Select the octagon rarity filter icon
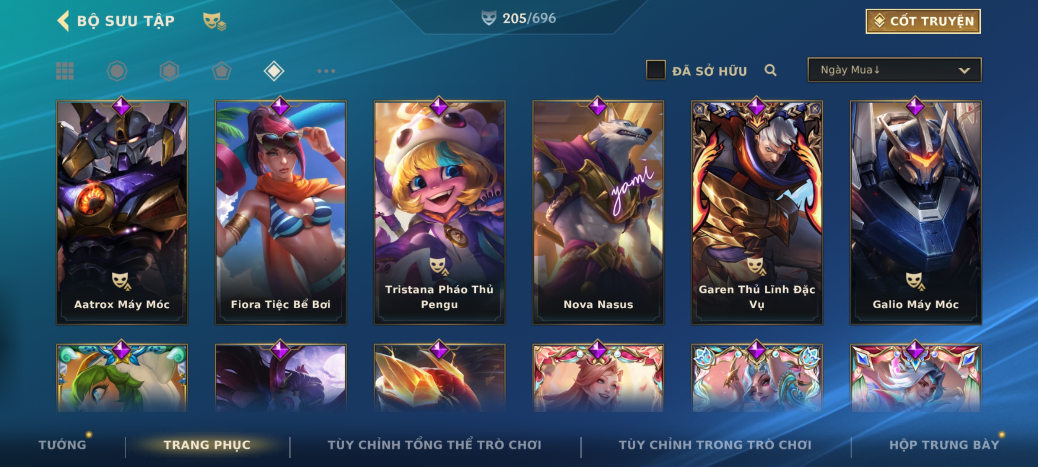 pos(117,71)
